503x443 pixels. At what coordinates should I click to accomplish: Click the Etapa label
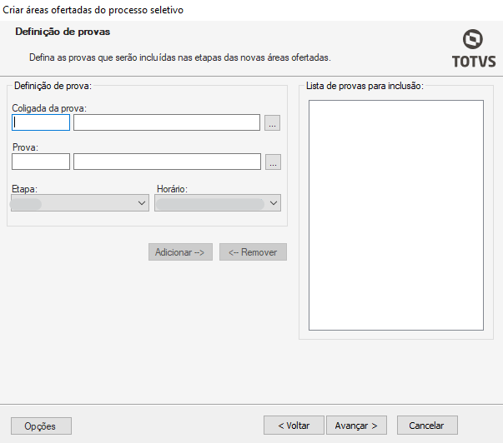(x=25, y=189)
